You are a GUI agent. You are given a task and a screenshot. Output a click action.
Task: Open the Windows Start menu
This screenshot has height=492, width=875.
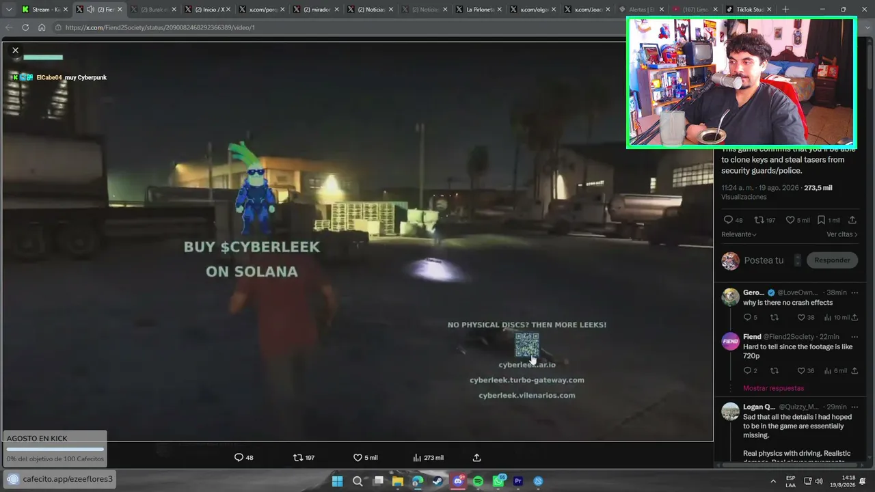point(337,481)
